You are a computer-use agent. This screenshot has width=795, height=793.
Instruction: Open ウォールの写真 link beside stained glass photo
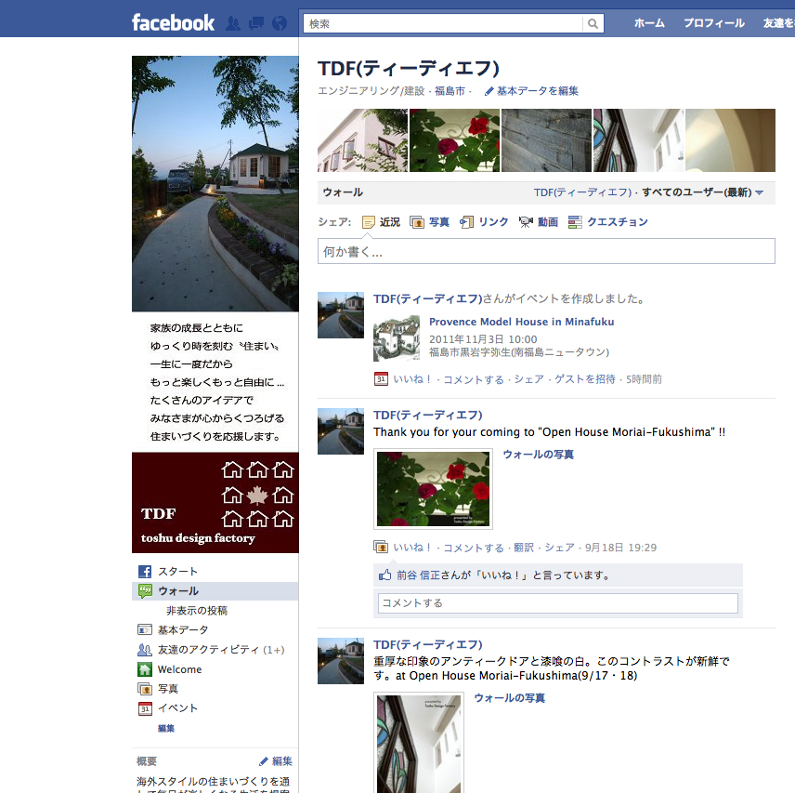(510, 698)
